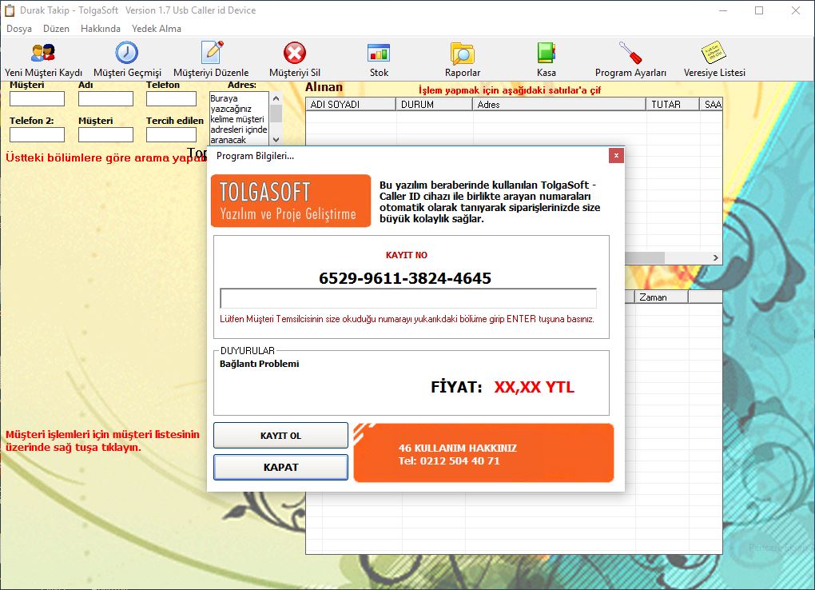The image size is (815, 590).
Task: Click the Bu yazılım beraberinde description paragraph
Action: (x=490, y=202)
